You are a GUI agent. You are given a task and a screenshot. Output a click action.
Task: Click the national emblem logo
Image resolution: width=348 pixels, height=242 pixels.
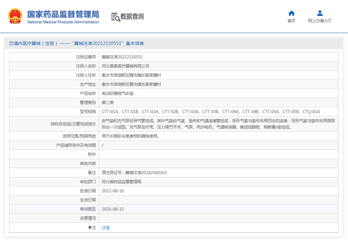(15, 16)
